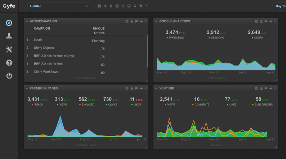Viewport: 286px width, 159px height.
Task: Click Google Analytics widget export arrow
Action: pos(271,21)
